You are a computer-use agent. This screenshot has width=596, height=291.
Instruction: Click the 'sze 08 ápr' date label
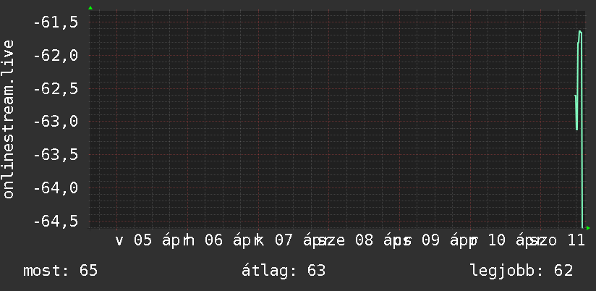click(x=355, y=240)
